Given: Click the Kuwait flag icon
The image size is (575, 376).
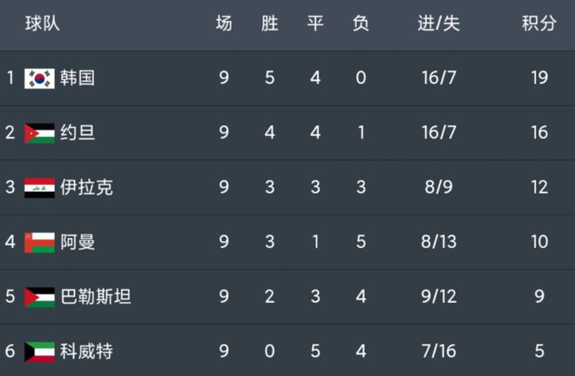Looking at the screenshot, I should point(39,352).
